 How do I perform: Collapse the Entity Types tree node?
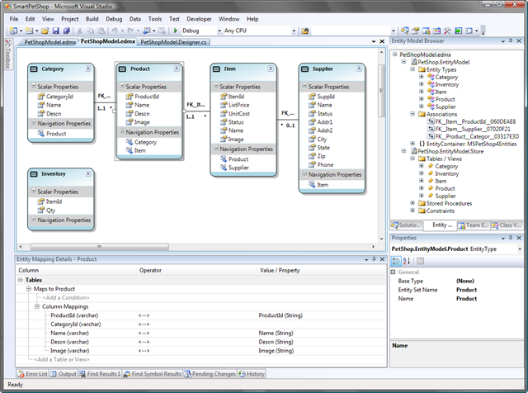[x=412, y=69]
